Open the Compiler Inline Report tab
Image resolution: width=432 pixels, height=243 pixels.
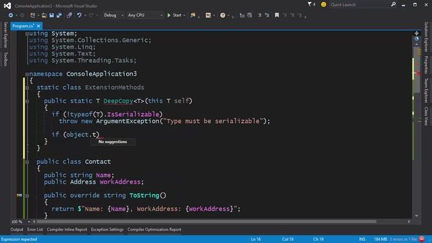point(67,230)
